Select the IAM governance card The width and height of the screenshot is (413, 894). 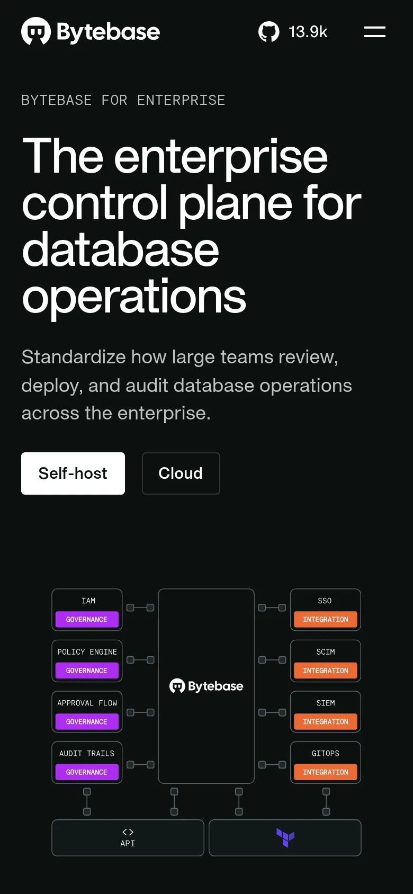[87, 610]
